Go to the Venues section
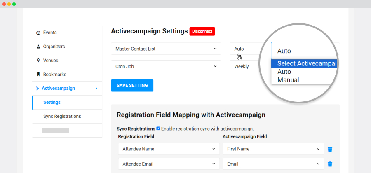 pos(67,61)
